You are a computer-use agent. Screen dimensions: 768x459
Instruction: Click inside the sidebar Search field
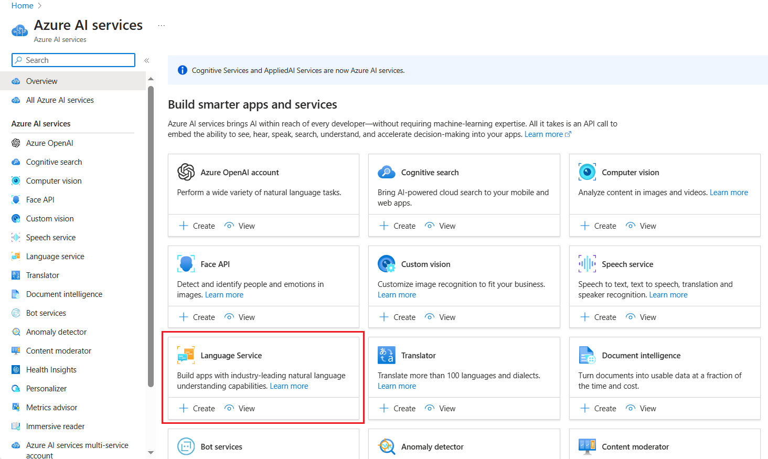(x=73, y=60)
